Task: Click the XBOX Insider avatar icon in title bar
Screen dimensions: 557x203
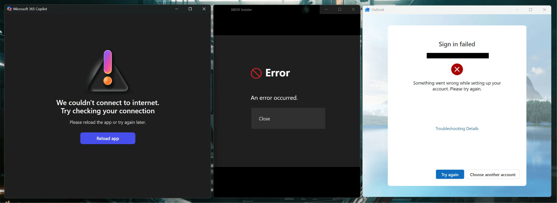Action: pos(306,10)
